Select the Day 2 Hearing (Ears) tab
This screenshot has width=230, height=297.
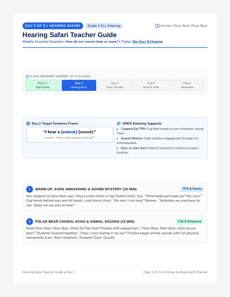[79, 85]
